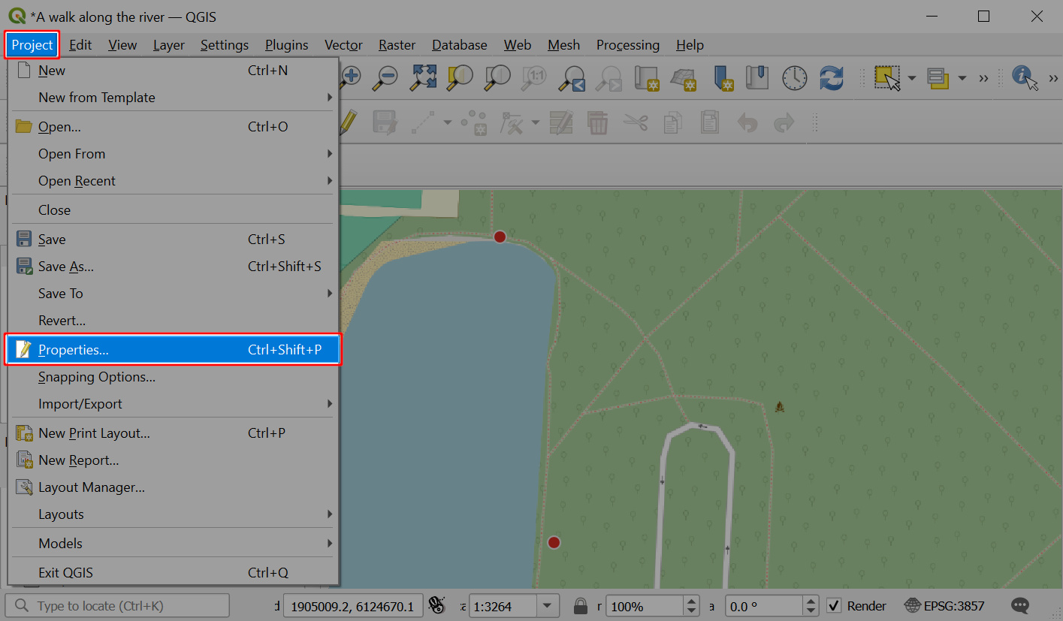Image resolution: width=1063 pixels, height=621 pixels.
Task: Click the New 3D Map View icon
Action: coord(684,77)
